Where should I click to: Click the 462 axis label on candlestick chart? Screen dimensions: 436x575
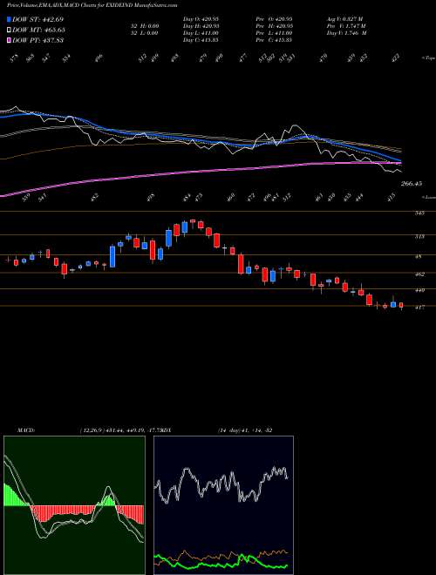419,274
